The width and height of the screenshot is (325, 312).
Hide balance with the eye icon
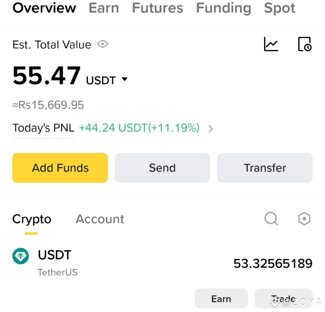[103, 44]
